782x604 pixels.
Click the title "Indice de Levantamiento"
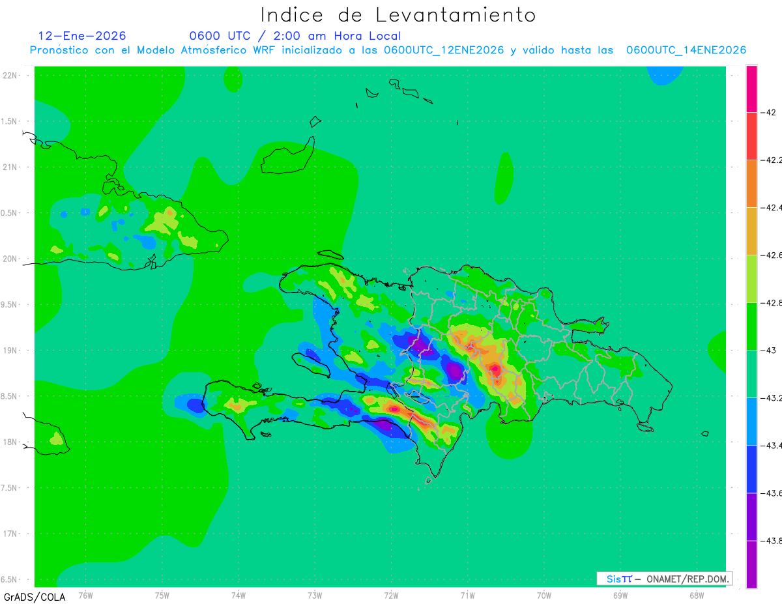point(398,14)
